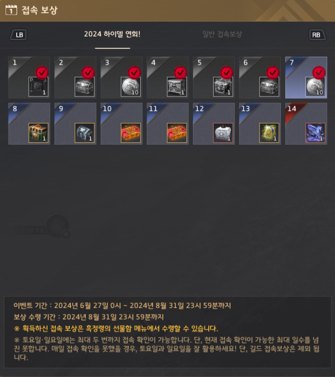Select the day 9 silver box reward
The image size is (335, 377).
(x=84, y=133)
